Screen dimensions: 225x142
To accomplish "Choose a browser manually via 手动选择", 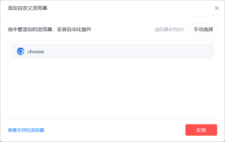I will coord(203,29).
